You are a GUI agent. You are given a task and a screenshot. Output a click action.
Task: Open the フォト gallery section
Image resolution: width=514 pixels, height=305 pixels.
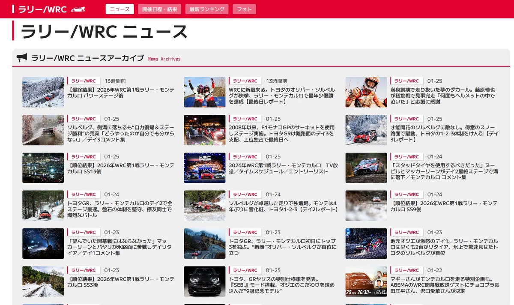(244, 9)
